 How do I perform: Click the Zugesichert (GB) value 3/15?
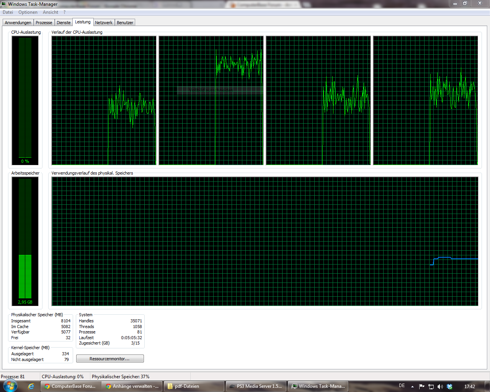coord(136,343)
